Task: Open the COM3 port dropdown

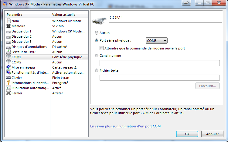Action: pyautogui.click(x=156, y=40)
